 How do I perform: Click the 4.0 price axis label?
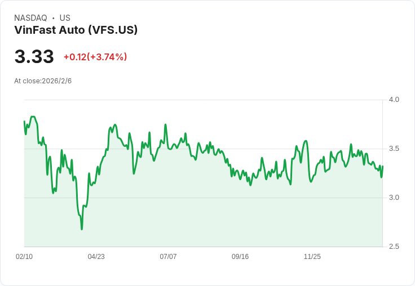(394, 100)
